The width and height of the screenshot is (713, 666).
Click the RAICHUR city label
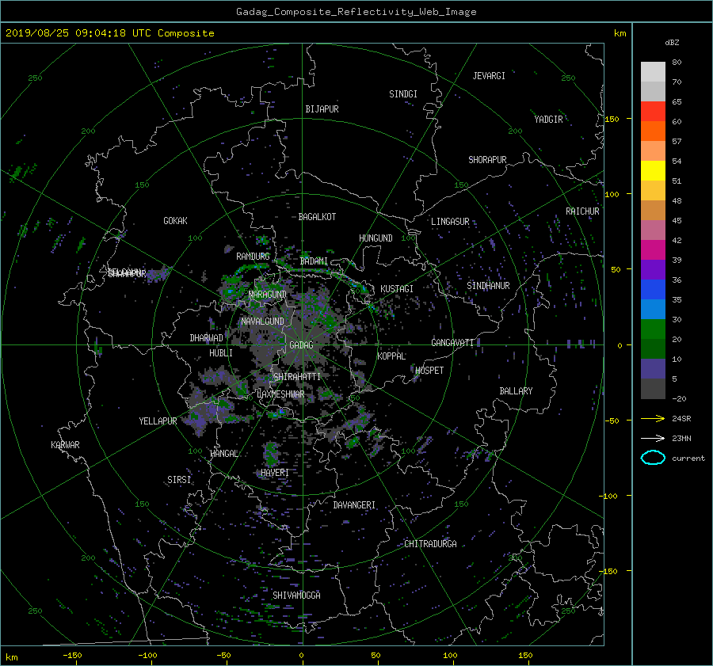coord(582,211)
